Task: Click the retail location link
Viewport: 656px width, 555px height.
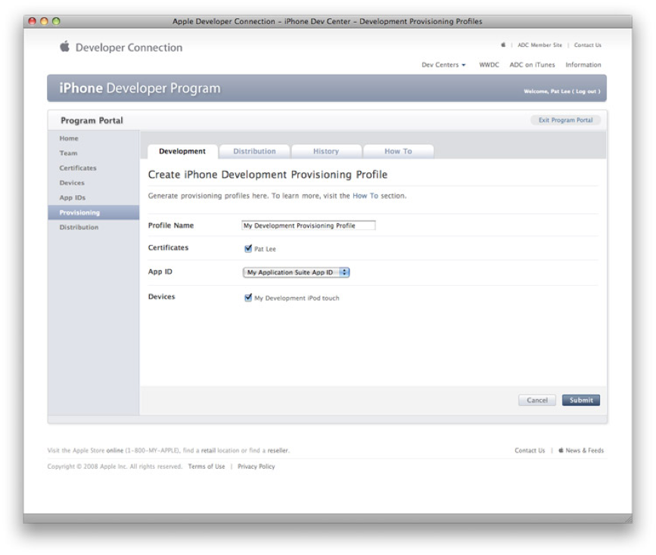Action: [208, 451]
